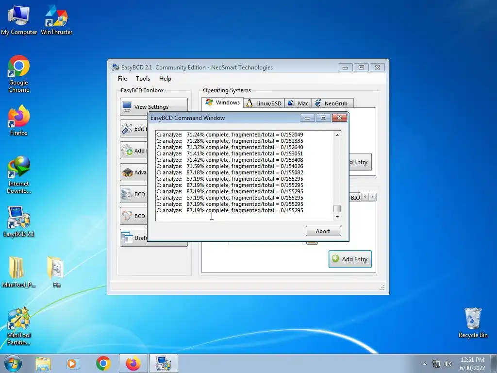
Task: Launch MiniTool Partition desktop shortcut
Action: [19, 326]
